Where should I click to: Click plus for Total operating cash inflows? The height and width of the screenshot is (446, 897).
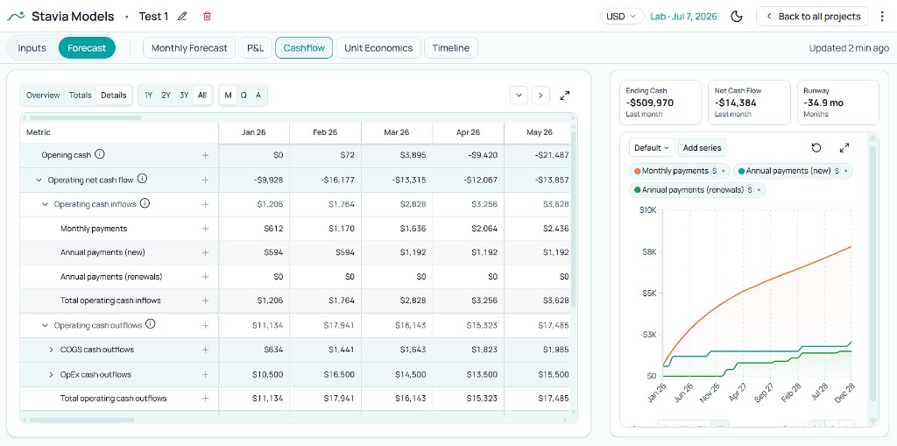pos(205,301)
